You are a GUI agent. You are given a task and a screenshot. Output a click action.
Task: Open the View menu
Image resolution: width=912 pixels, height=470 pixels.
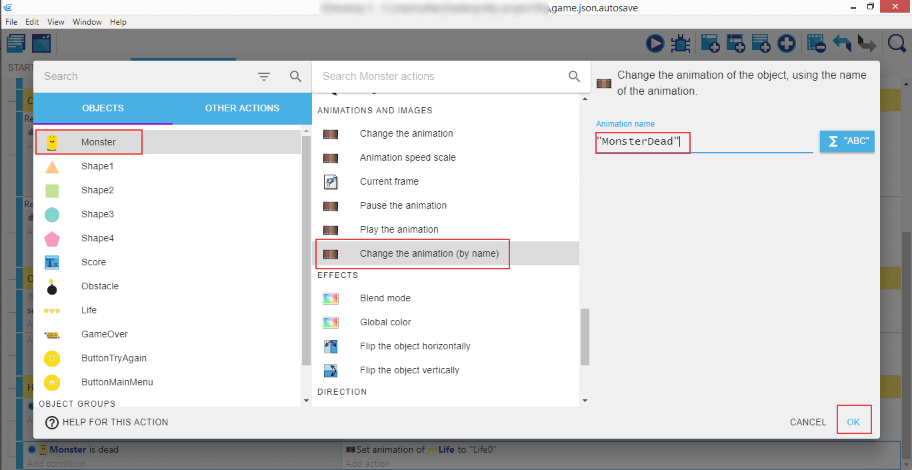pos(56,22)
